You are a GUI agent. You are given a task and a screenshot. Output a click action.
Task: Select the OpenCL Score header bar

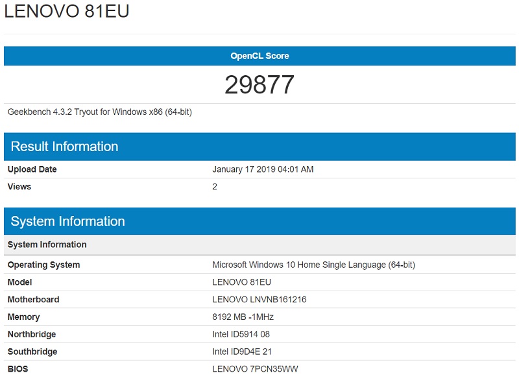point(259,56)
